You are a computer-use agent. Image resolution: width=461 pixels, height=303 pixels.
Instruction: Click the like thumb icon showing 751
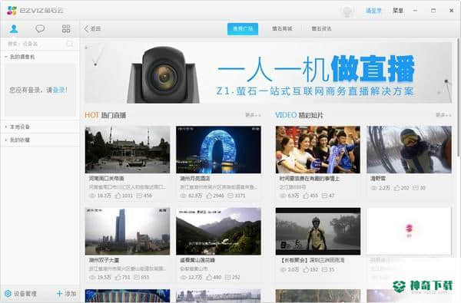coord(118,277)
